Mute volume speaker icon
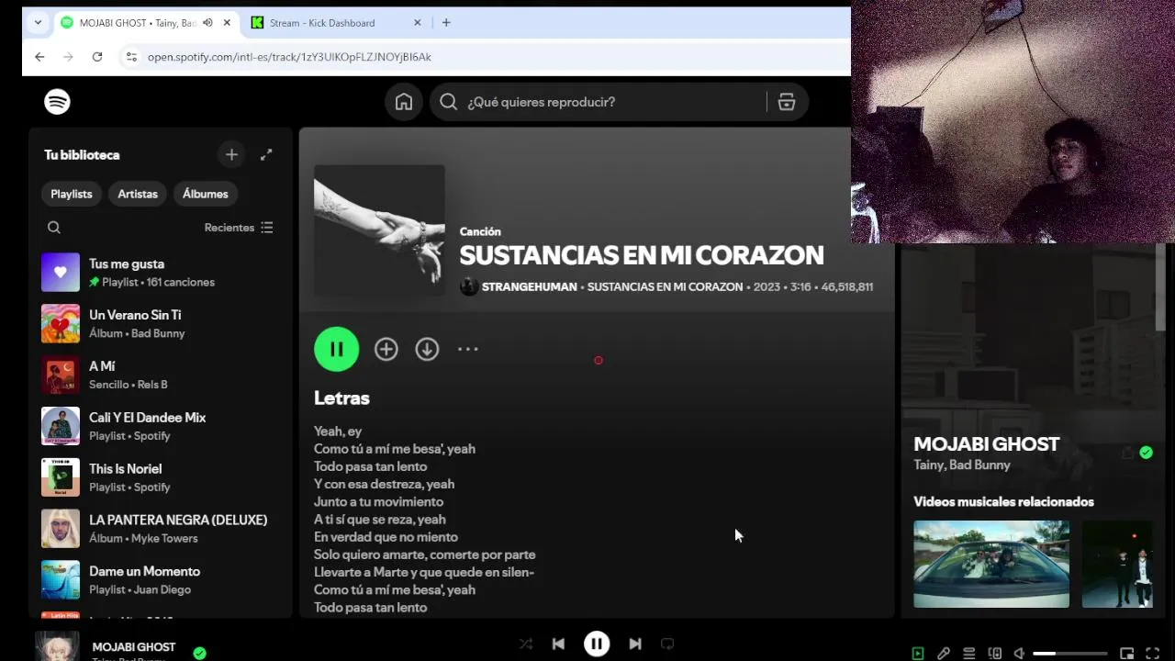1175x661 pixels. coord(1019,654)
